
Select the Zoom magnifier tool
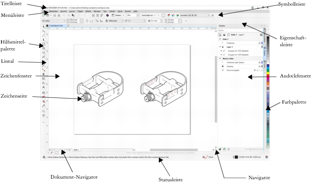pyautogui.click(x=43, y=111)
